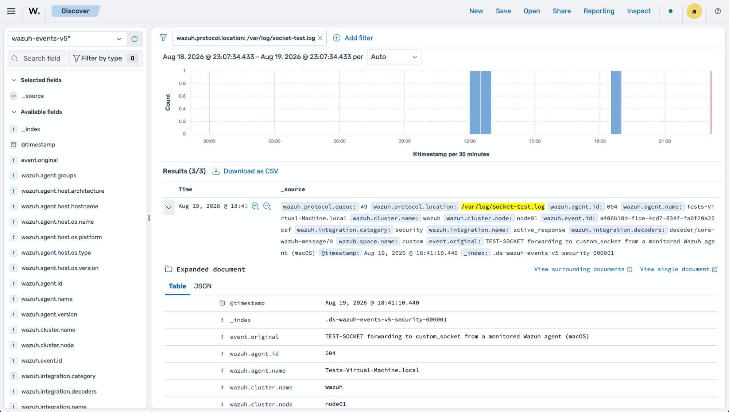This screenshot has height=412, width=729.
Task: Switch to the Table tab
Action: click(x=177, y=286)
